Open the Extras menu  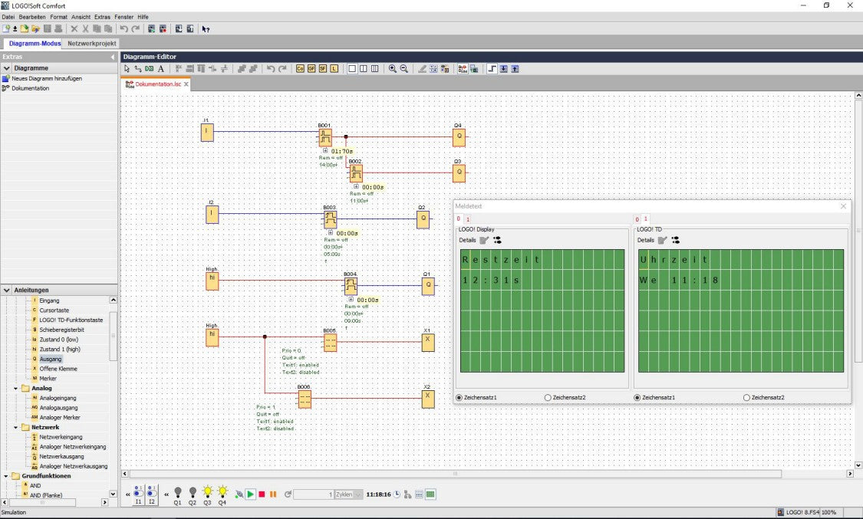102,17
